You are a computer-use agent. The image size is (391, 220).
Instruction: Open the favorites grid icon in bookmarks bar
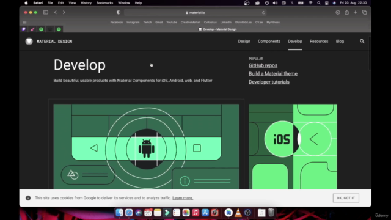click(x=24, y=22)
